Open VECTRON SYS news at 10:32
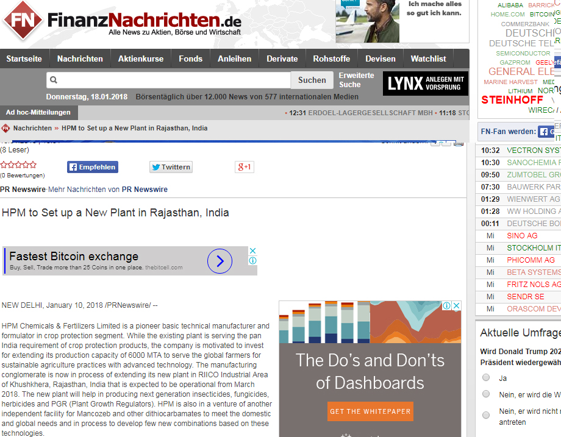 534,150
